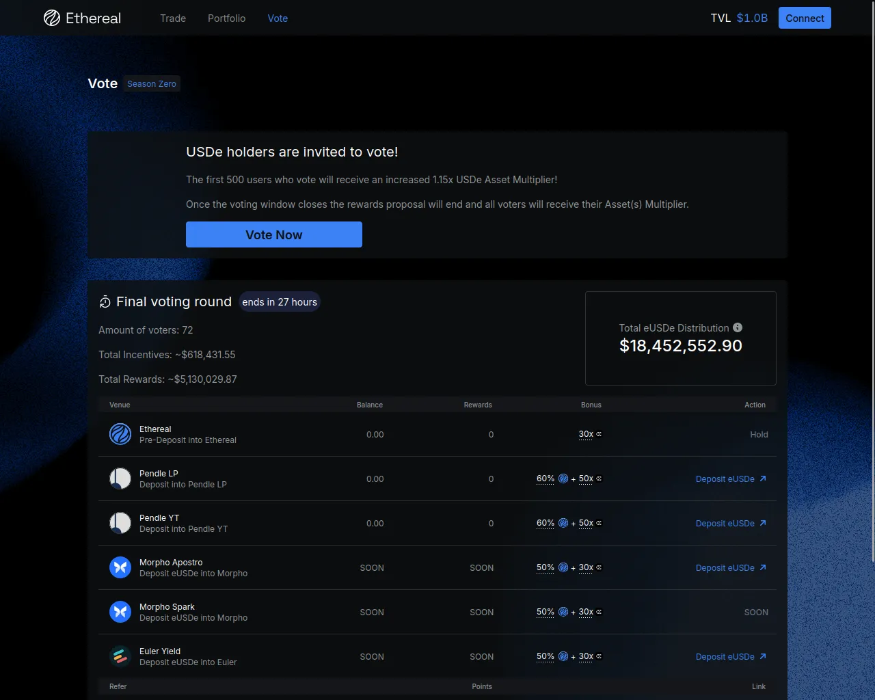Click the Pendle LP venue icon
875x700 pixels.
120,479
